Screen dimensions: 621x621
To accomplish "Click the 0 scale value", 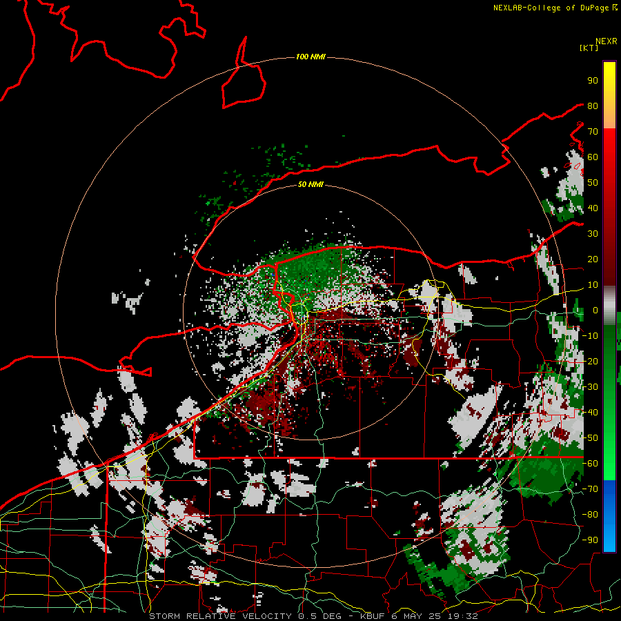I will 595,310.
